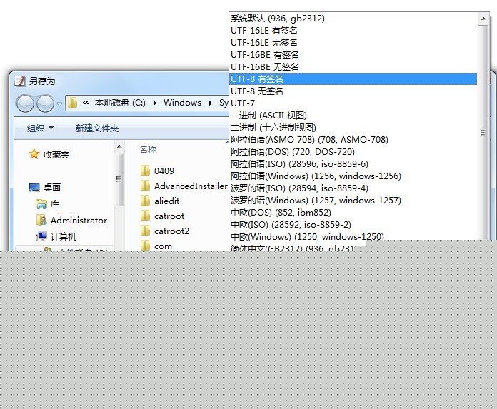Select the aliedit folder
The width and height of the screenshot is (497, 409).
166,201
